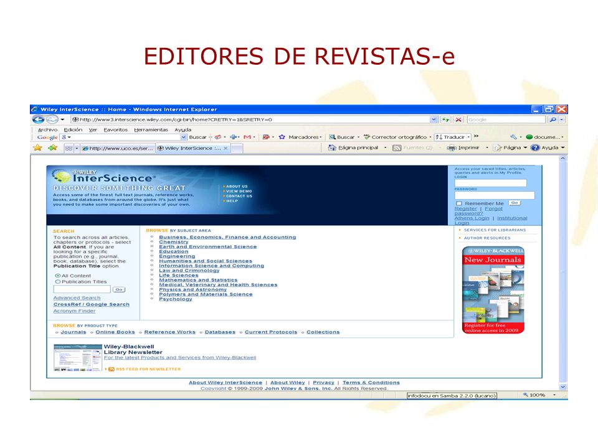Click the Fuentes RSS feed icon
The height and width of the screenshot is (448, 598).
(397, 148)
